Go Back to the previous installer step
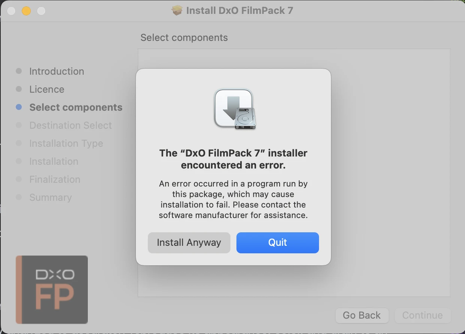Screen dimensions: 465x334 (362, 315)
